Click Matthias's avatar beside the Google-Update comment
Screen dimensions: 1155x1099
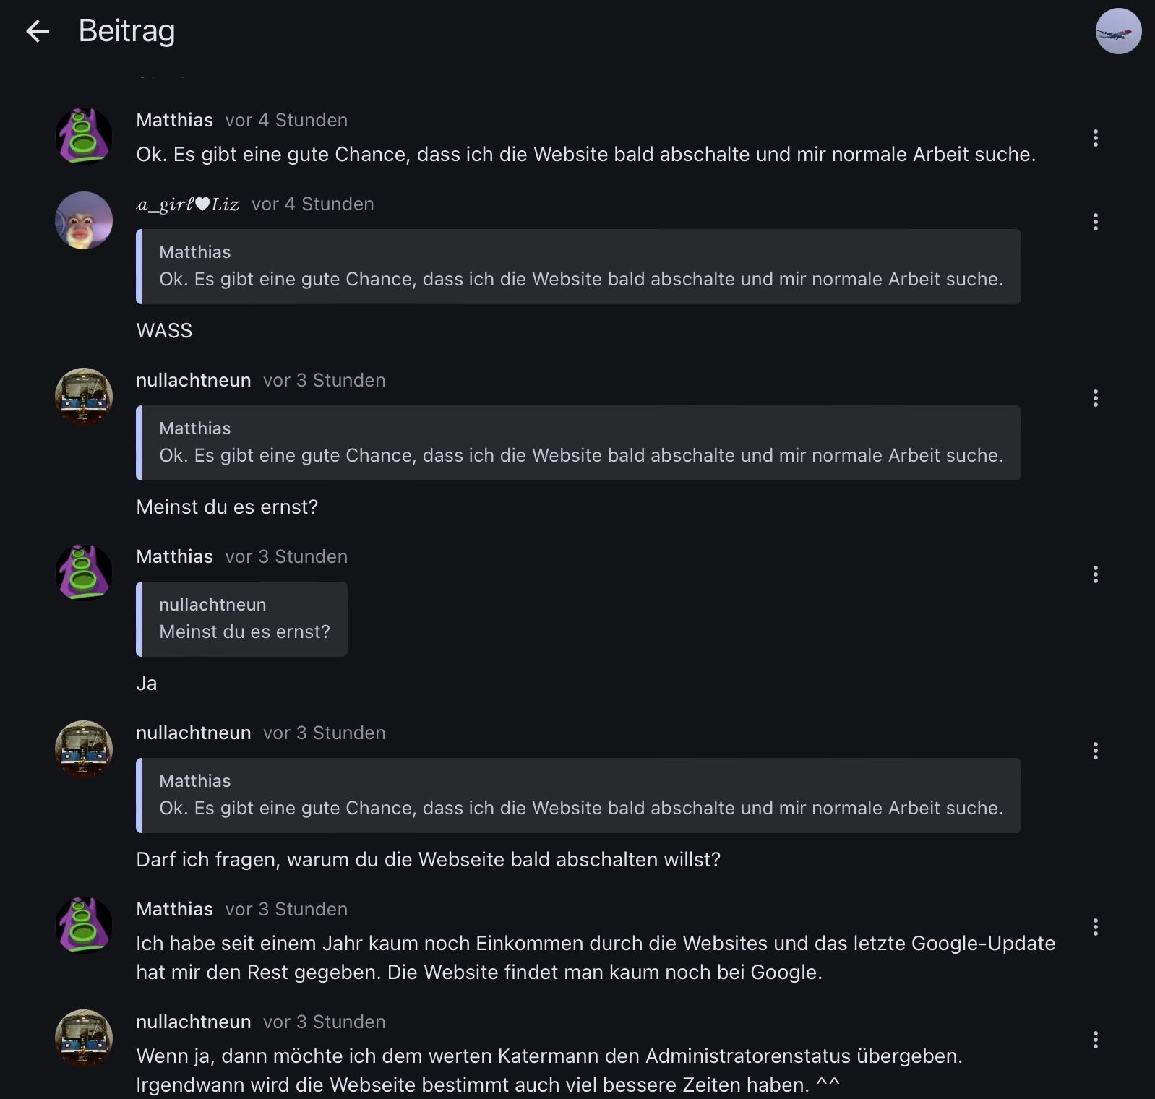[x=84, y=926]
